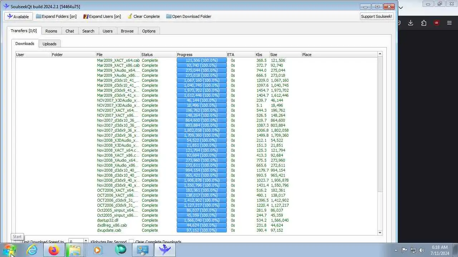Click the Control Panel taskbar icon

(143, 250)
